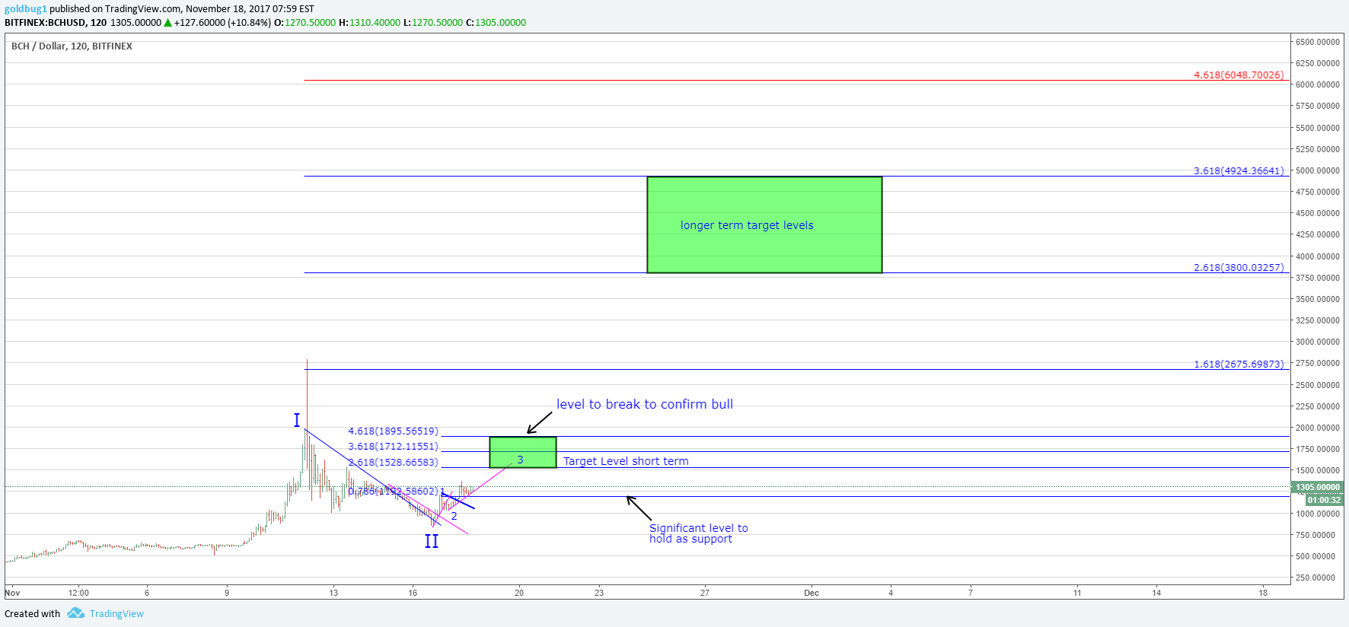Click the 'O:1270.50000' open value in header
The width and height of the screenshot is (1349, 627).
[x=305, y=23]
